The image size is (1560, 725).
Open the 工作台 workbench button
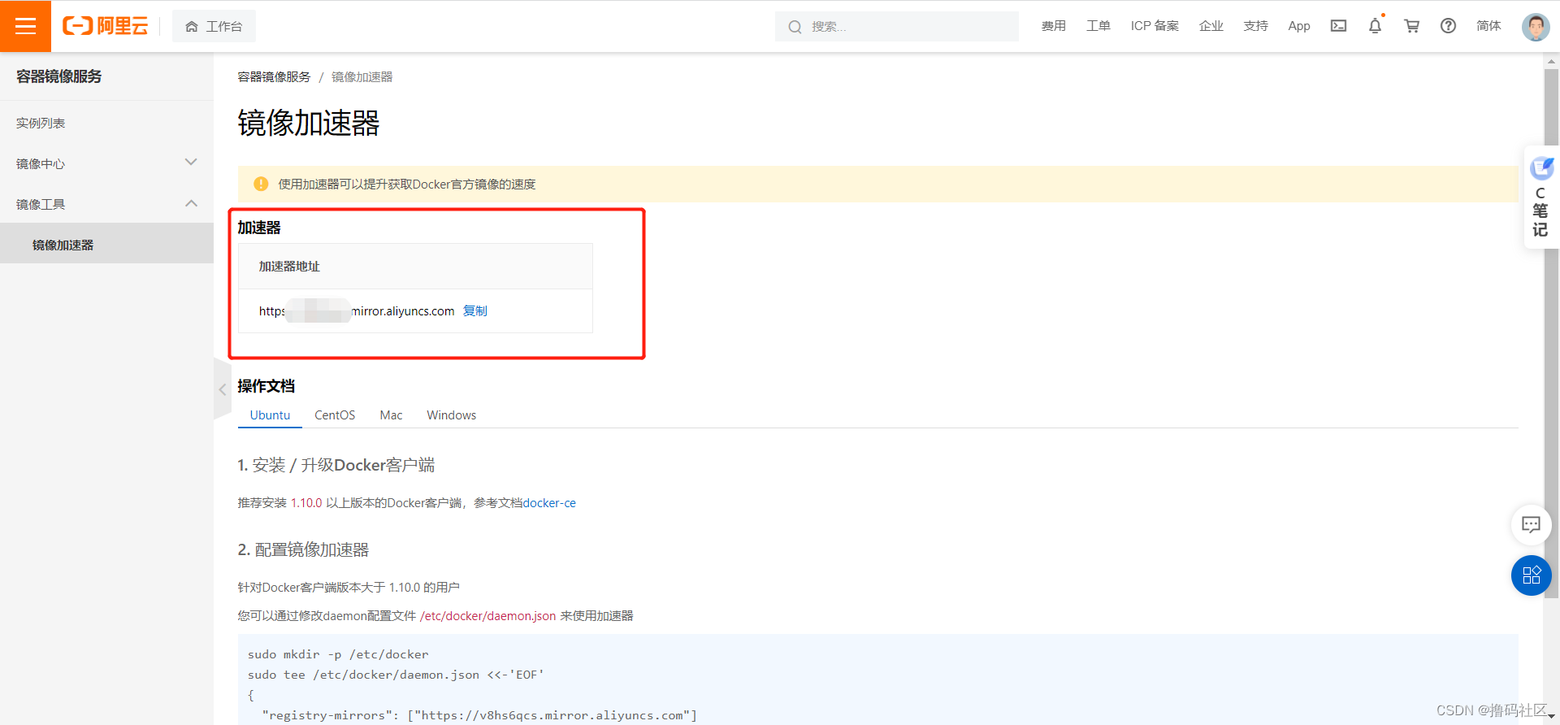[x=214, y=26]
